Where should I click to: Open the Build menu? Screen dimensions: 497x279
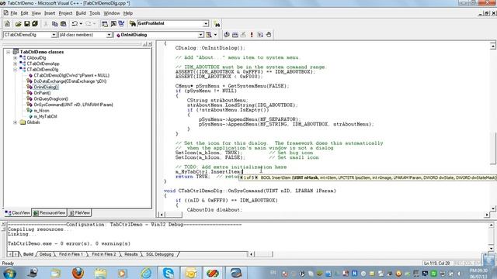pyautogui.click(x=81, y=13)
